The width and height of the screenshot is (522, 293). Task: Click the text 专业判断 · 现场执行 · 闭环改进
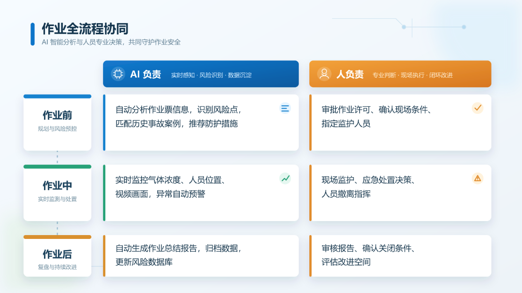pyautogui.click(x=412, y=75)
